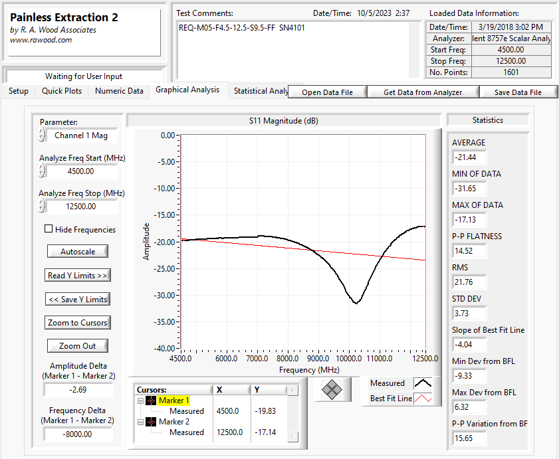Click the STD DEV value 3.73
The height and width of the screenshot is (459, 559).
[469, 314]
